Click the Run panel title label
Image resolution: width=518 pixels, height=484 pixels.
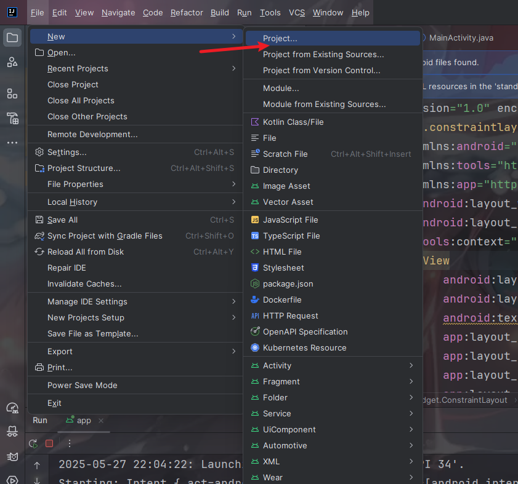pos(40,420)
